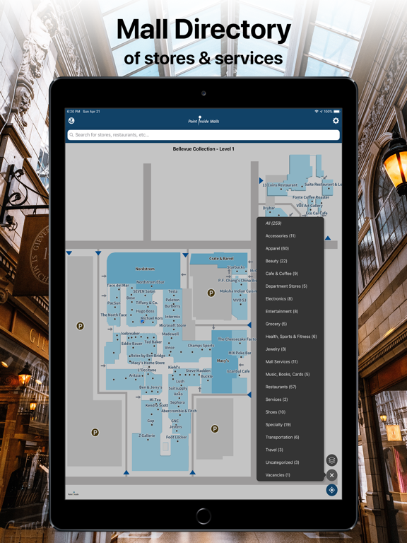Close the category list with X button
This screenshot has height=543, width=407.
tap(331, 475)
